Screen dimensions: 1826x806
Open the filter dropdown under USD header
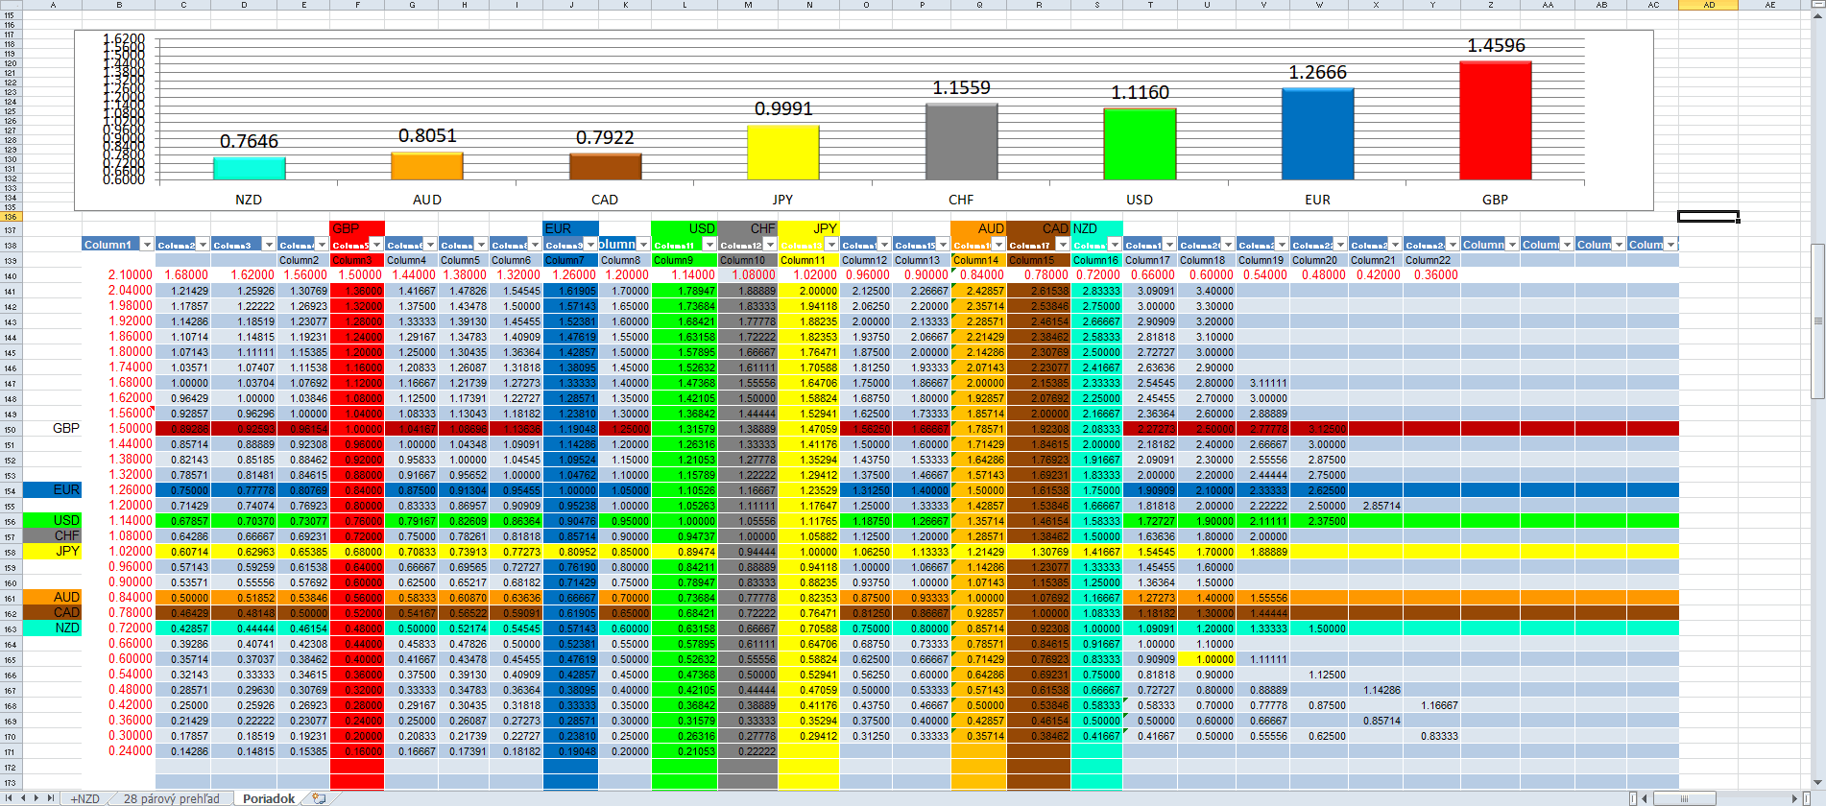709,245
